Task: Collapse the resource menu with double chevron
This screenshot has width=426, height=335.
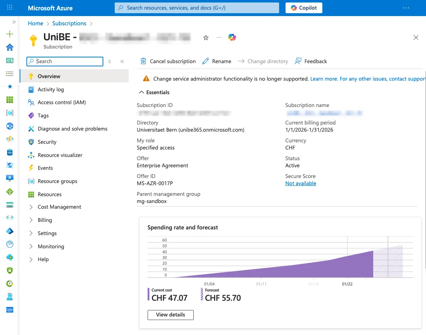Action: tap(122, 62)
